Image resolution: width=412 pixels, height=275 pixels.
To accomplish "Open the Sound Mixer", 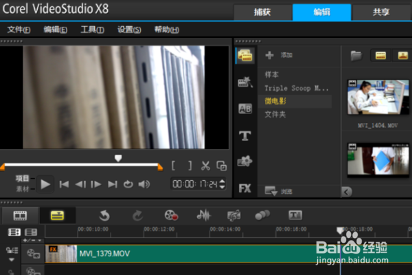I will point(204,215).
